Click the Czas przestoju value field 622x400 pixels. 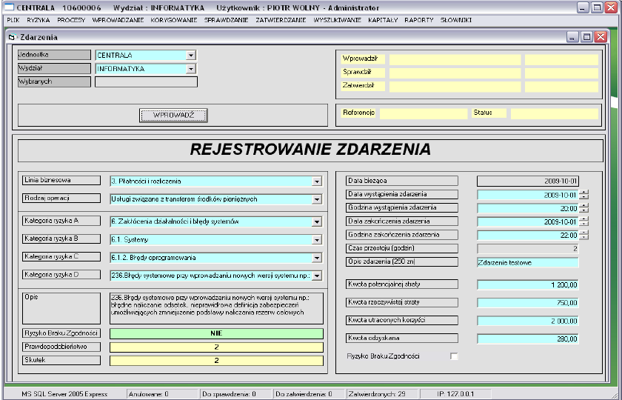tap(527, 249)
